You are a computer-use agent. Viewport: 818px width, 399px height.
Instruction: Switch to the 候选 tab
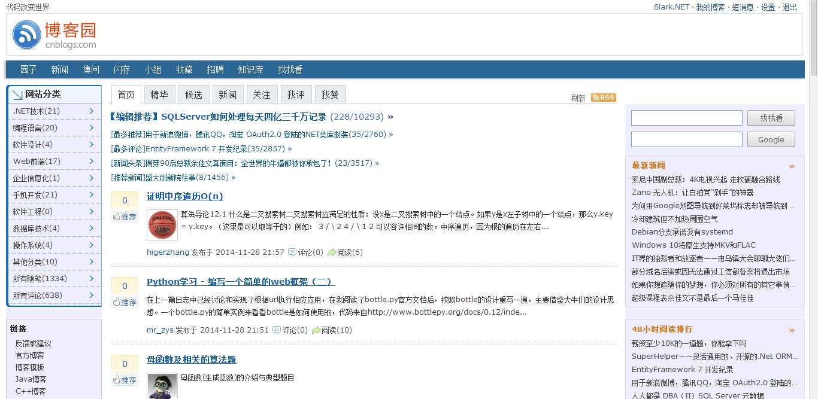[x=194, y=95]
